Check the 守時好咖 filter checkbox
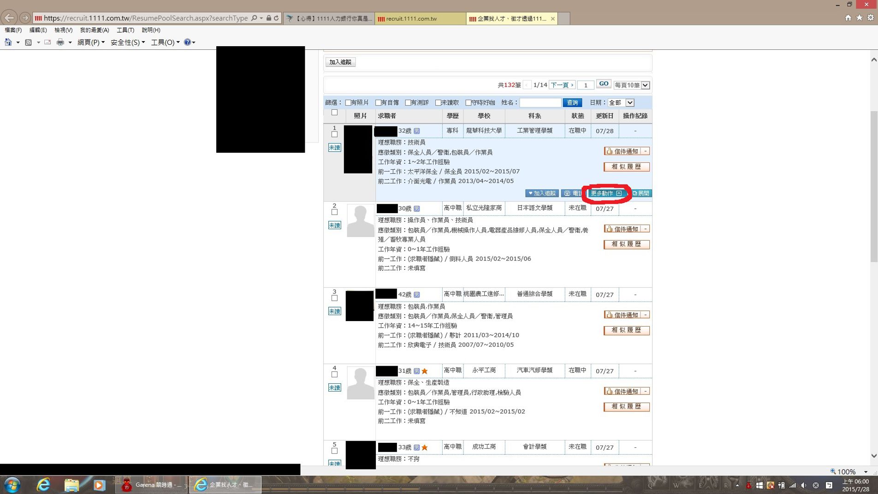This screenshot has width=878, height=494. (x=468, y=103)
